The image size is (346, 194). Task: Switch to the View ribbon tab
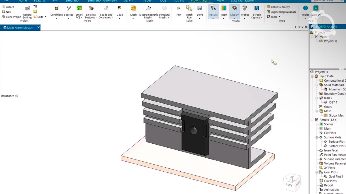220,1
